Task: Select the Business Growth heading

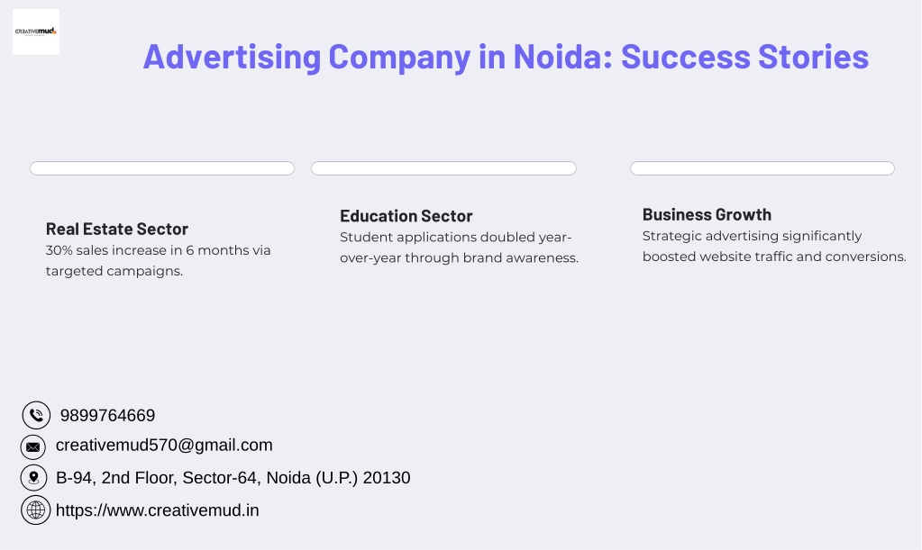Action: [707, 215]
